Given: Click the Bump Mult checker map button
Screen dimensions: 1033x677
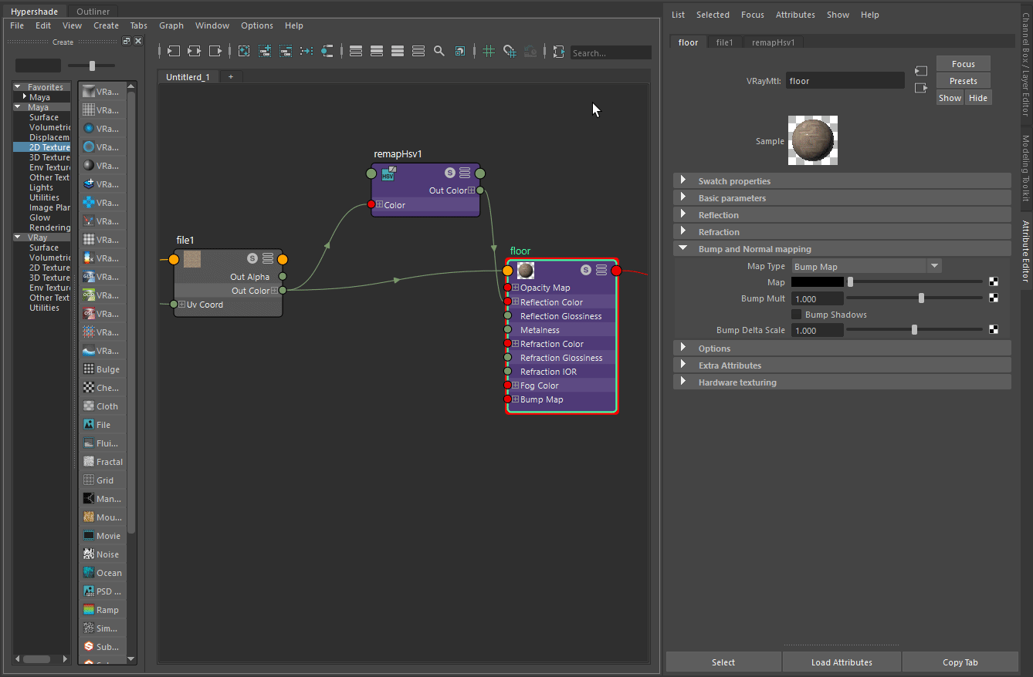Looking at the screenshot, I should point(994,298).
